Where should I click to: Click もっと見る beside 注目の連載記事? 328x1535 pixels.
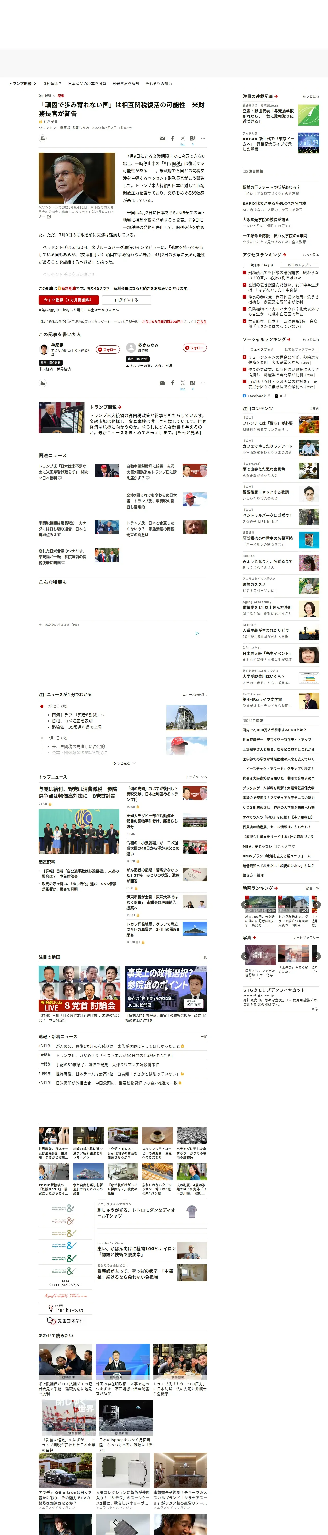pyautogui.click(x=310, y=96)
